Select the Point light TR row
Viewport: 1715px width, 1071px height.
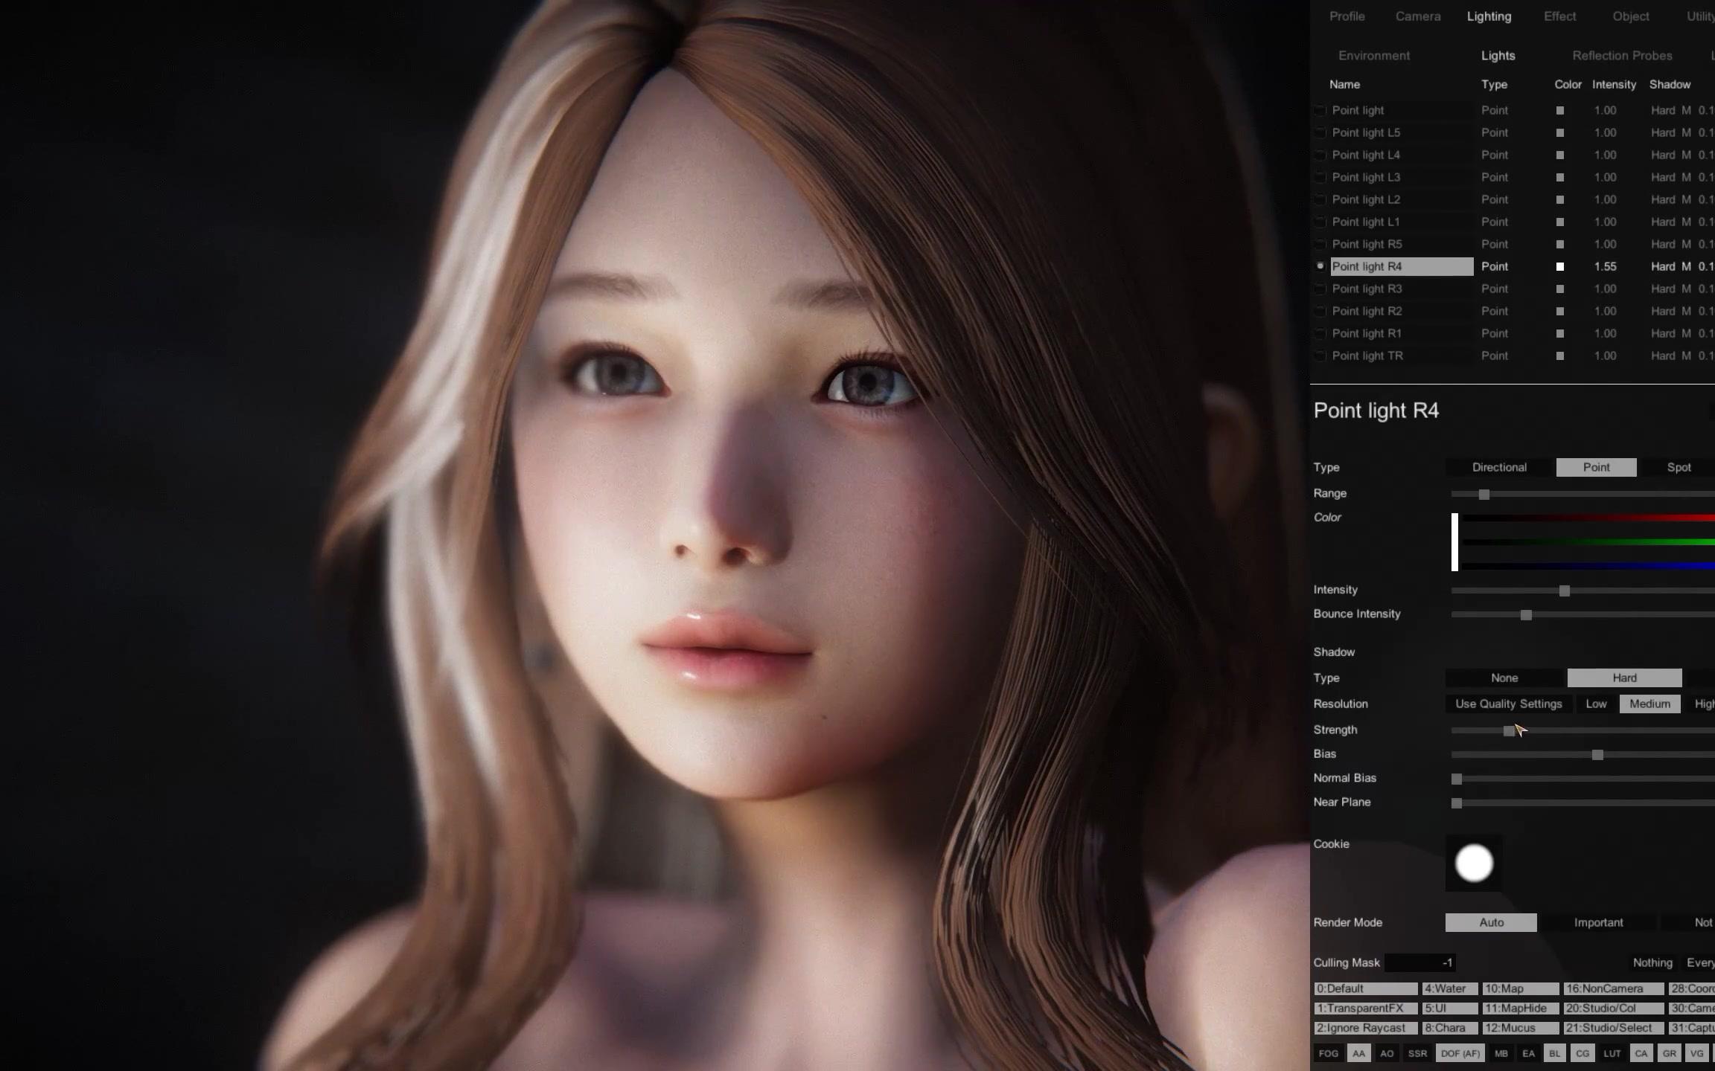coord(1402,356)
